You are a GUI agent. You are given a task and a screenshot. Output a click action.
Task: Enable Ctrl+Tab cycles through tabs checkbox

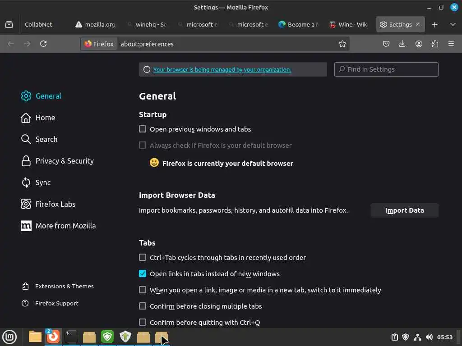(142, 257)
